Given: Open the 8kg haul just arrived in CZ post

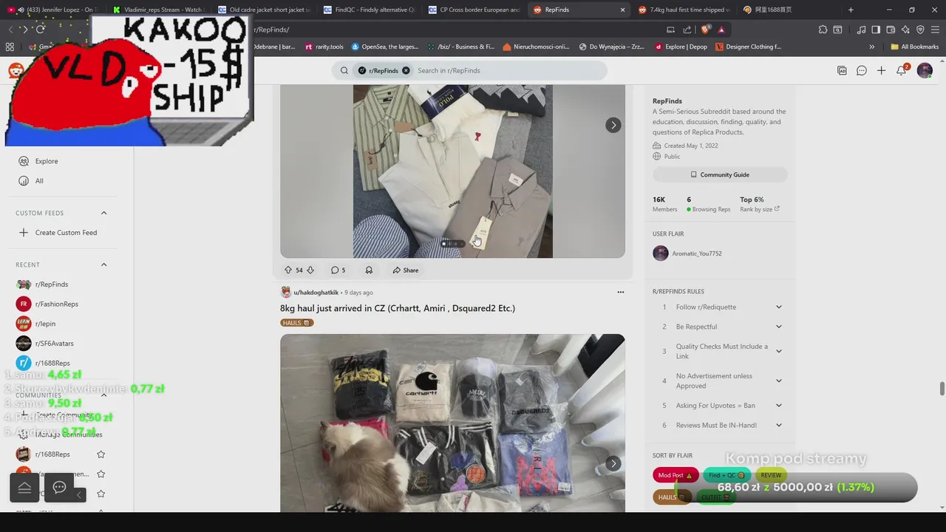Looking at the screenshot, I should coord(398,308).
